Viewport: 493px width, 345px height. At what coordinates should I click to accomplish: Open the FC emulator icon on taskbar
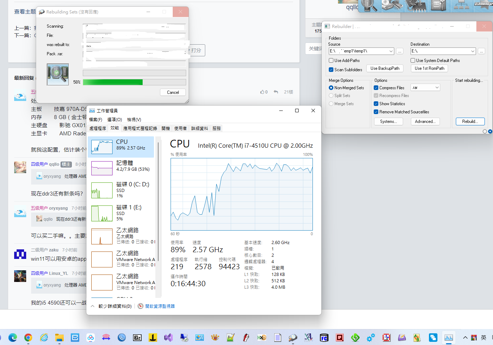[324, 338]
